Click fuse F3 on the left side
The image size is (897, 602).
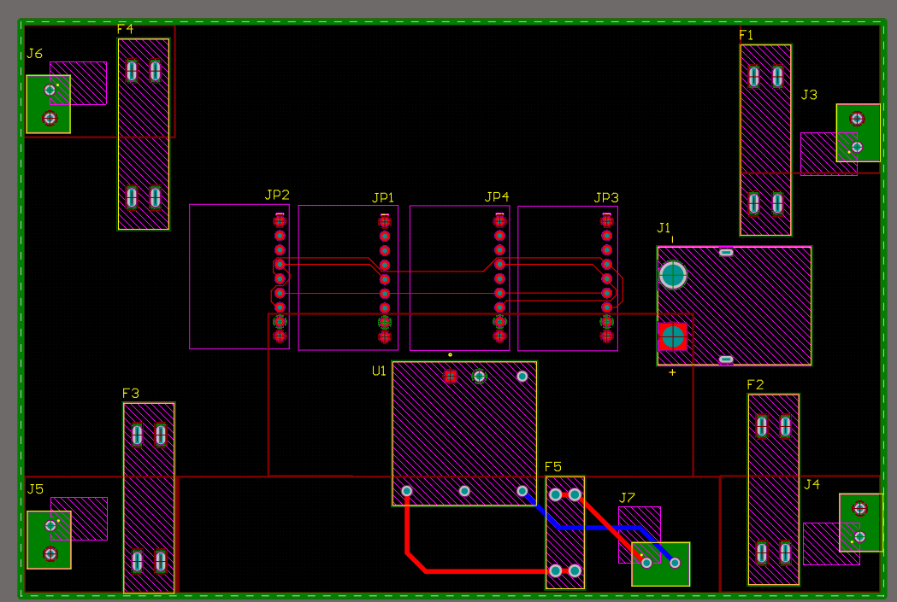click(150, 495)
